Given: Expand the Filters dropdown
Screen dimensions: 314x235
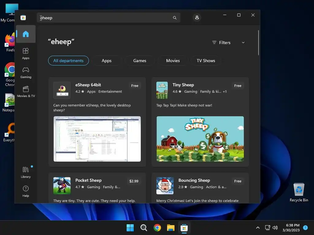Looking at the screenshot, I should click(x=228, y=43).
